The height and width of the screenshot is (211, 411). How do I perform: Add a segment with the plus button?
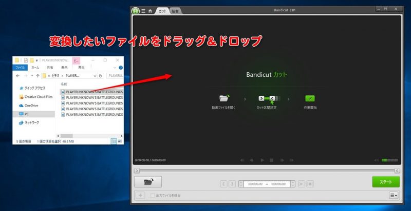(x=140, y=195)
